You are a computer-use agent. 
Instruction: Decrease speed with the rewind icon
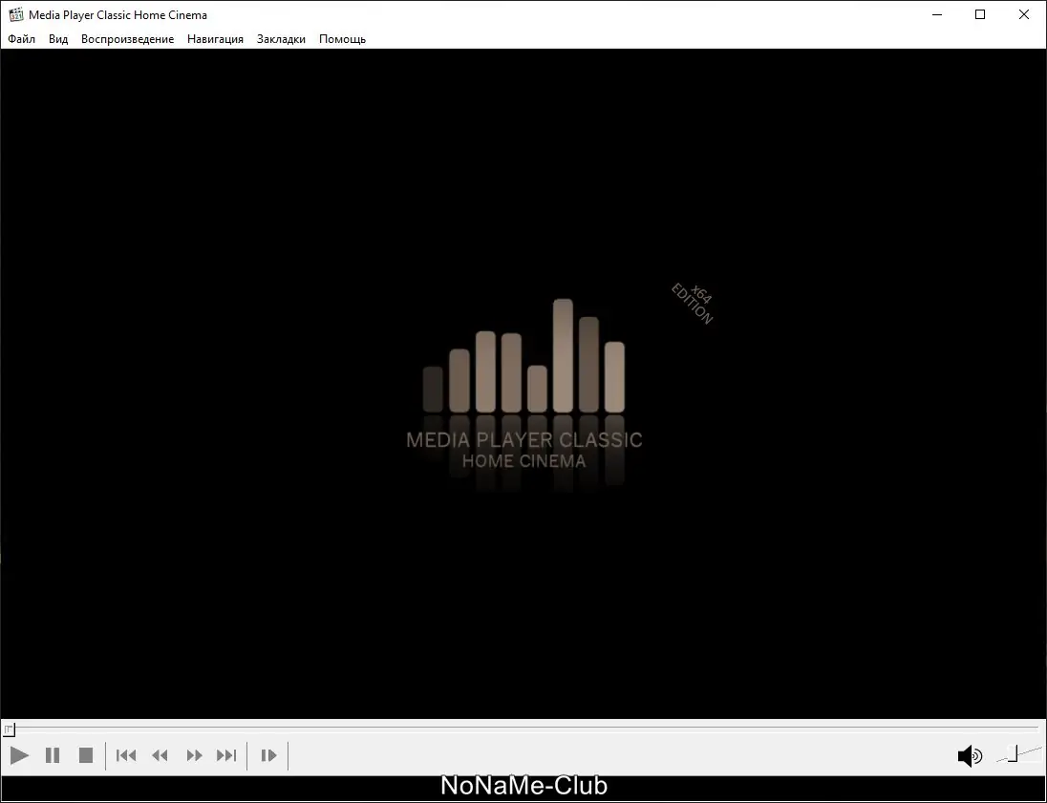coord(160,755)
